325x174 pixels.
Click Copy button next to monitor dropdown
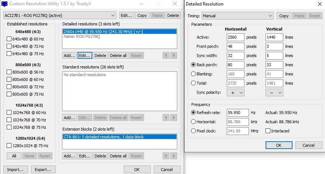(142, 15)
